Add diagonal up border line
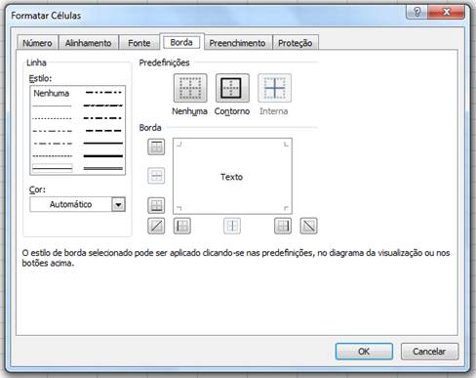 156,226
